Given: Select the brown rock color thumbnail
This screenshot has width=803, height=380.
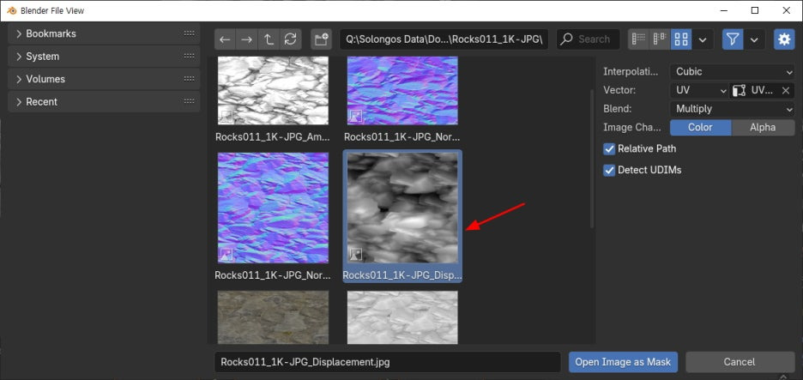Looking at the screenshot, I should tap(273, 317).
